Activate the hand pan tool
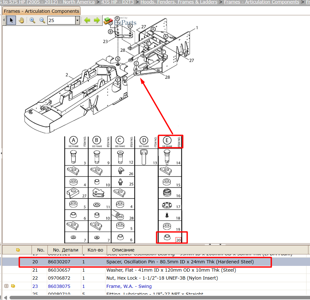Image resolution: width=310 pixels, height=300 pixels. tap(21, 20)
